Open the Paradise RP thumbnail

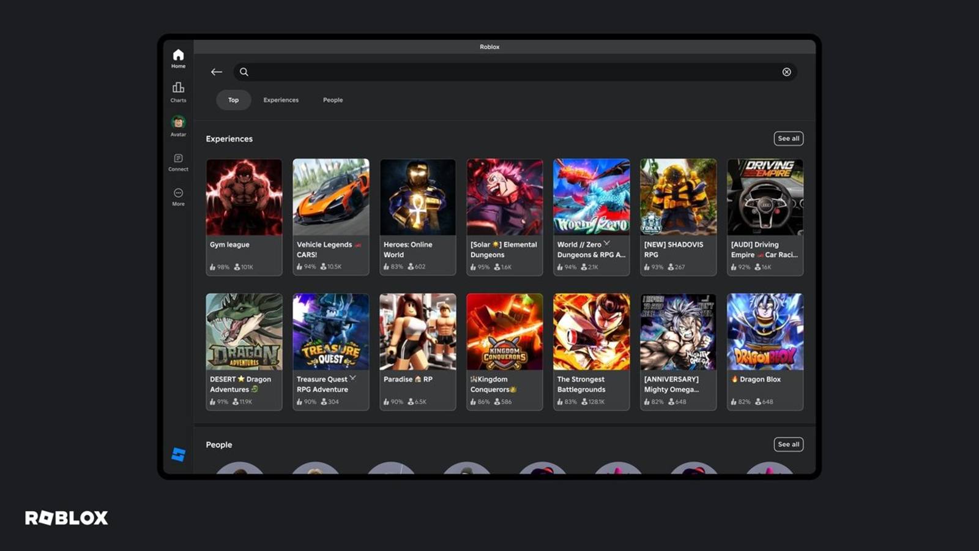coord(418,332)
